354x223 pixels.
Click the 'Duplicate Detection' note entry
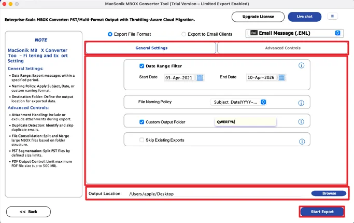point(42,128)
